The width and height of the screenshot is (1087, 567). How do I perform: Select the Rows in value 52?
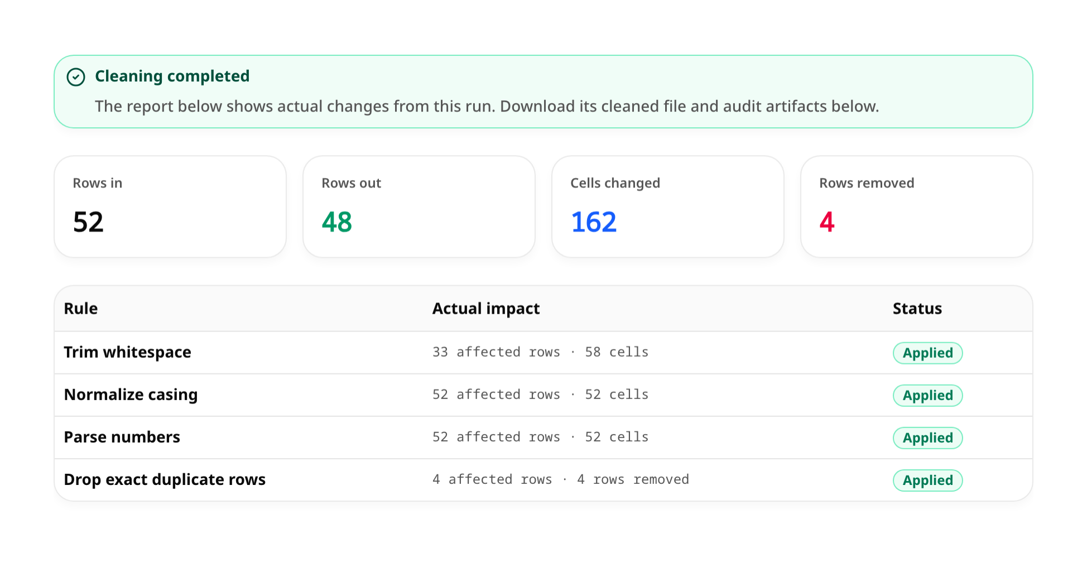(x=88, y=222)
